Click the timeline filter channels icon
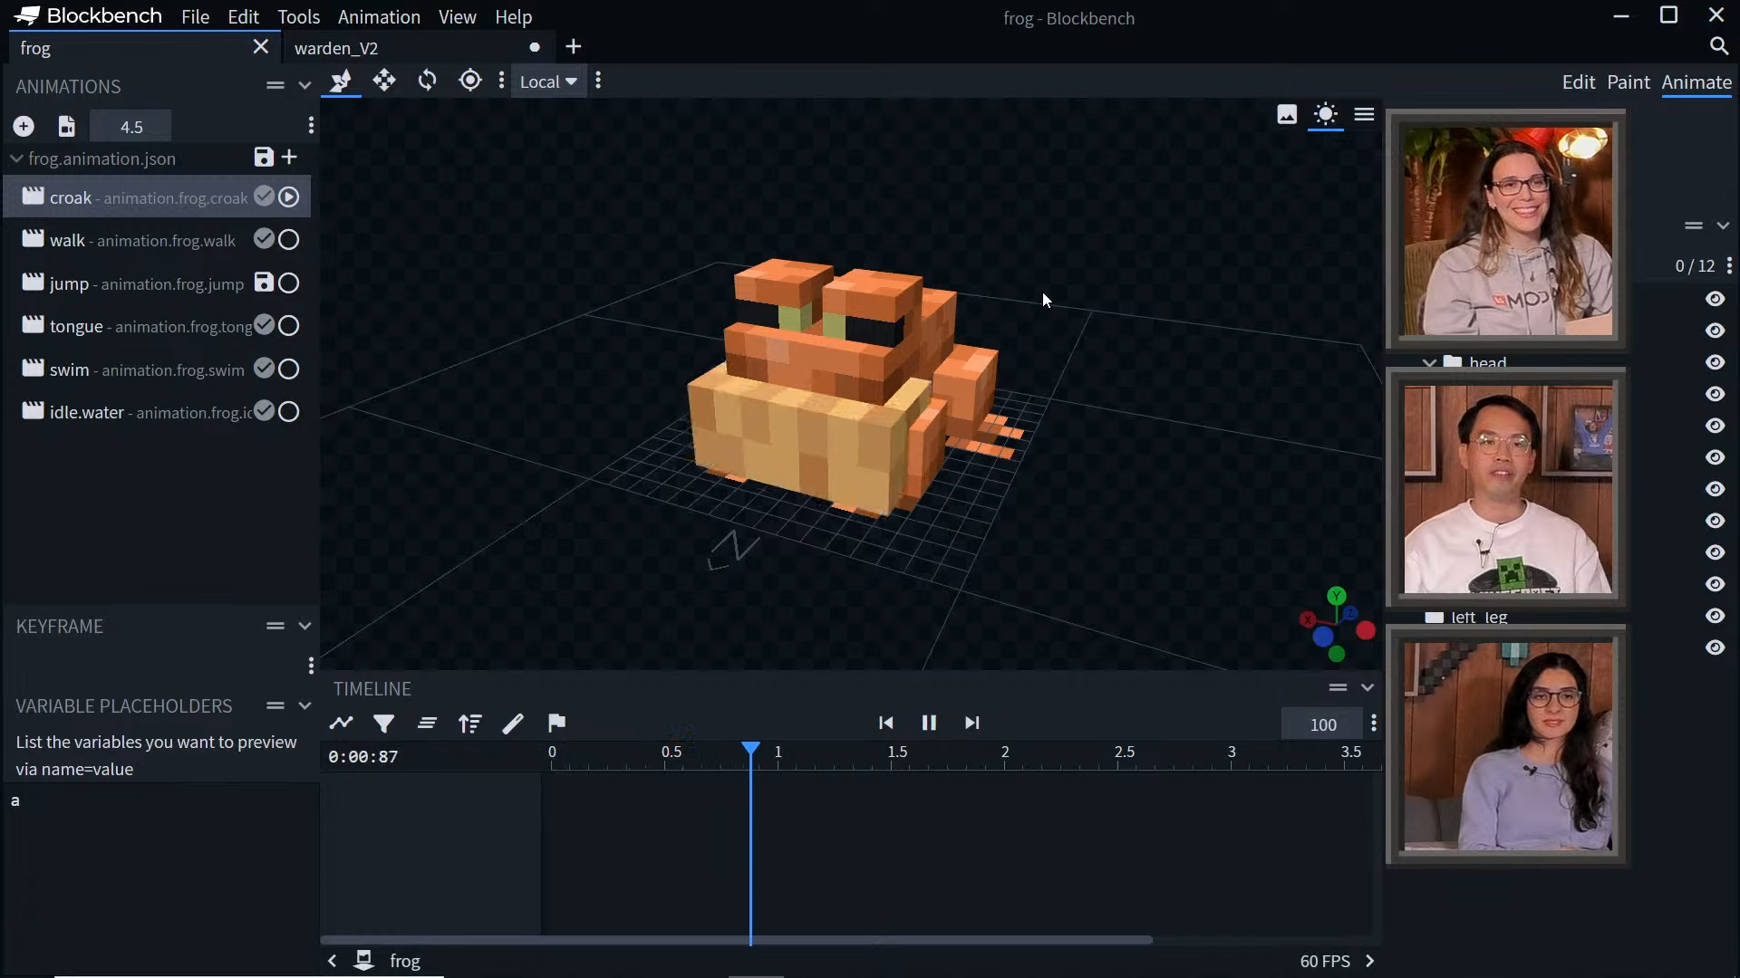The height and width of the screenshot is (978, 1740). [x=384, y=724]
